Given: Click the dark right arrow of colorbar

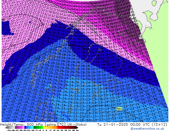Looking at the screenshot, I should [x=77, y=128].
